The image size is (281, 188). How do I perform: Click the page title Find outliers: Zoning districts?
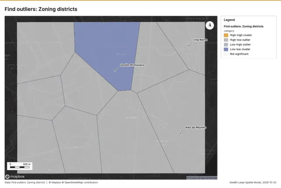tap(41, 9)
